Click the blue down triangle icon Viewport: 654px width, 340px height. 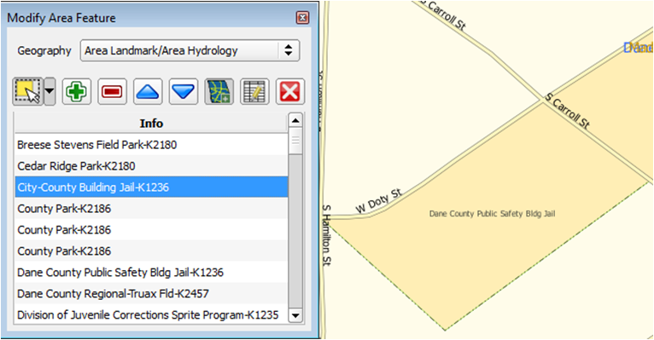click(184, 91)
